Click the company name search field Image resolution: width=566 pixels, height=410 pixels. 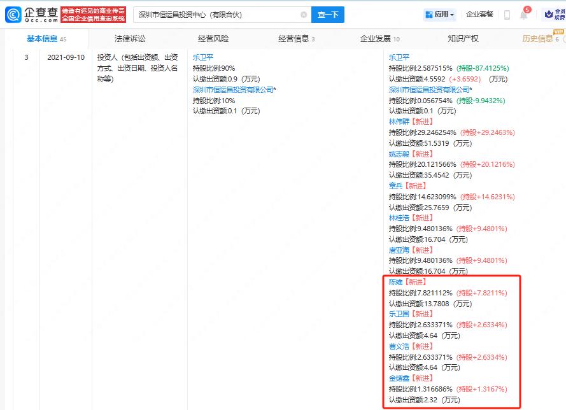click(x=216, y=15)
